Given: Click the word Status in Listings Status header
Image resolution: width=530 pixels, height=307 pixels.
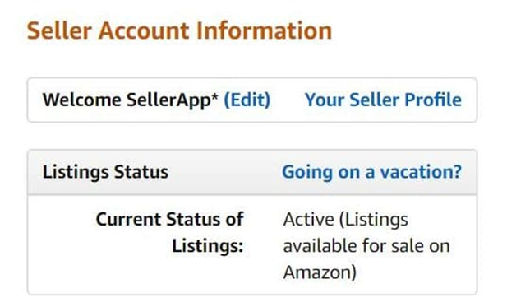Looking at the screenshot, I should [141, 172].
